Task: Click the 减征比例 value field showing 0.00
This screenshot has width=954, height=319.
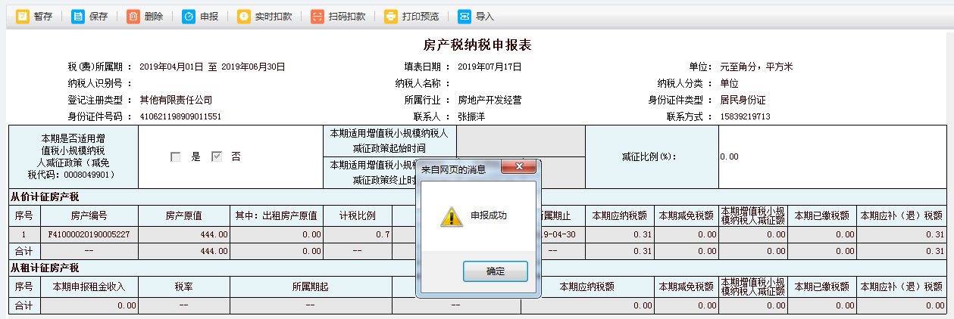Action: click(x=831, y=156)
